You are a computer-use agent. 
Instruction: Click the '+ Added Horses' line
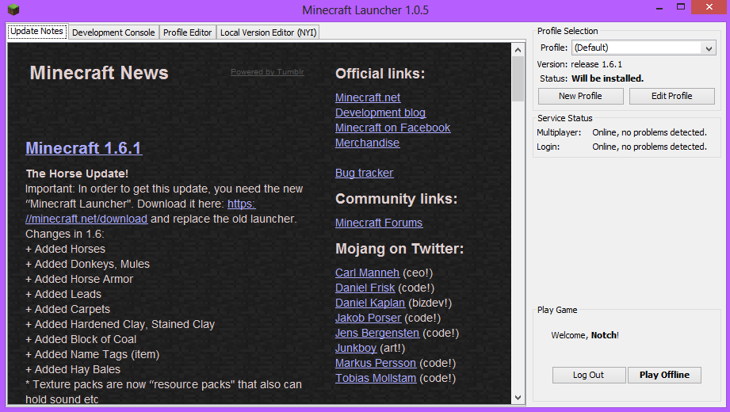(x=65, y=249)
